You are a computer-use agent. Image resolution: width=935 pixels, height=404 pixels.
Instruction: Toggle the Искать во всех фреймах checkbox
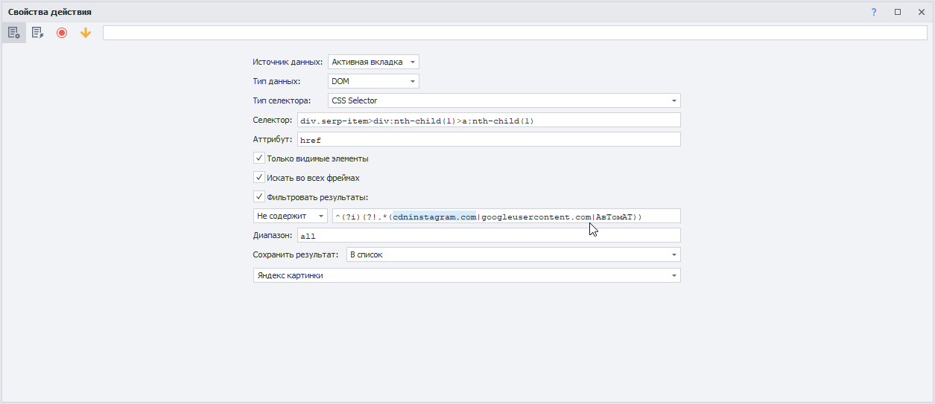(x=259, y=178)
